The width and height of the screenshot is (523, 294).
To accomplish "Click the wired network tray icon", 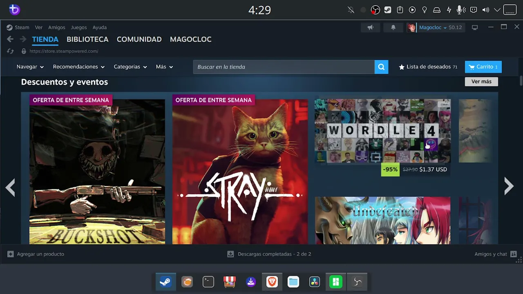I will (474, 10).
